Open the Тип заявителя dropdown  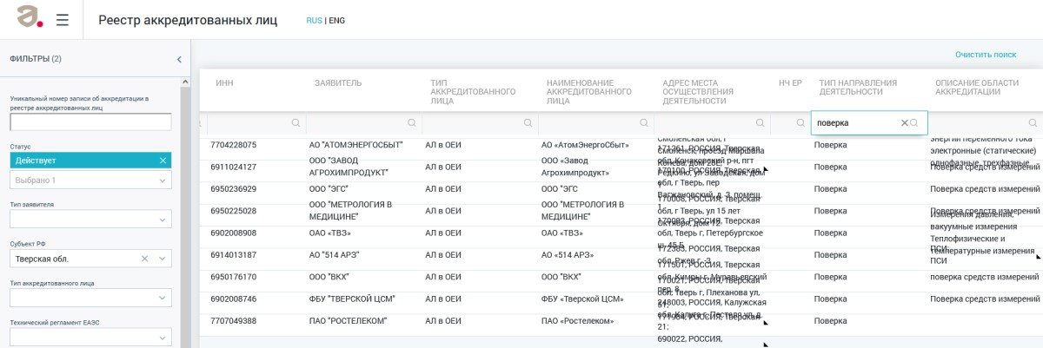click(163, 220)
